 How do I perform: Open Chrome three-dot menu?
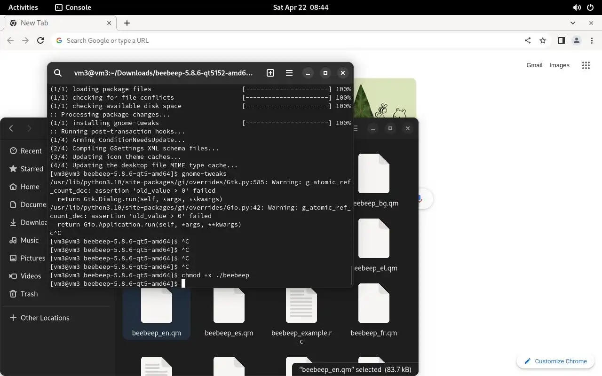coord(592,40)
